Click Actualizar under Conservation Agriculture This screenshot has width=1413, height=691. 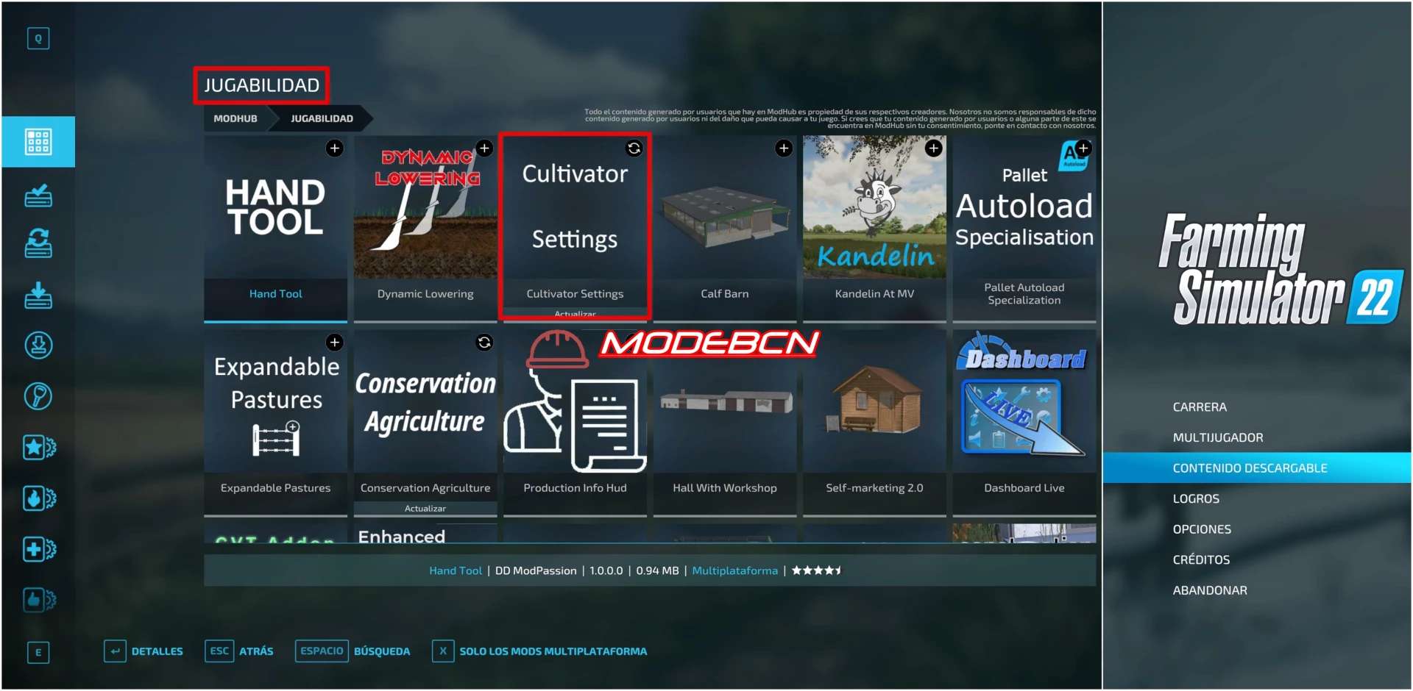tap(425, 509)
